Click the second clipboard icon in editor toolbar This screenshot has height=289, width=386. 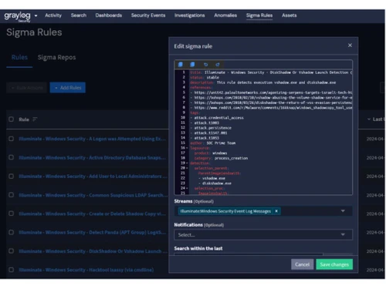click(x=192, y=65)
